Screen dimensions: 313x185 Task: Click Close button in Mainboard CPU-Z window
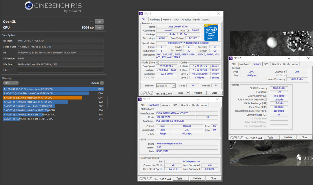tap(213, 178)
